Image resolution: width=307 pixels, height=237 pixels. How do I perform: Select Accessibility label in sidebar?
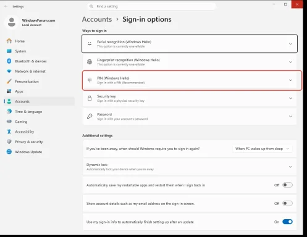click(x=25, y=131)
